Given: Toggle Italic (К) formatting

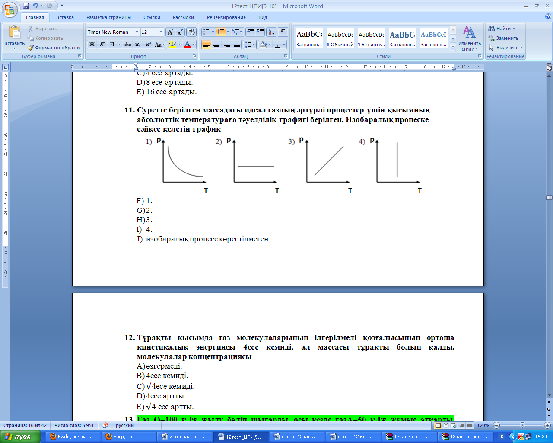Looking at the screenshot, I should click(102, 44).
